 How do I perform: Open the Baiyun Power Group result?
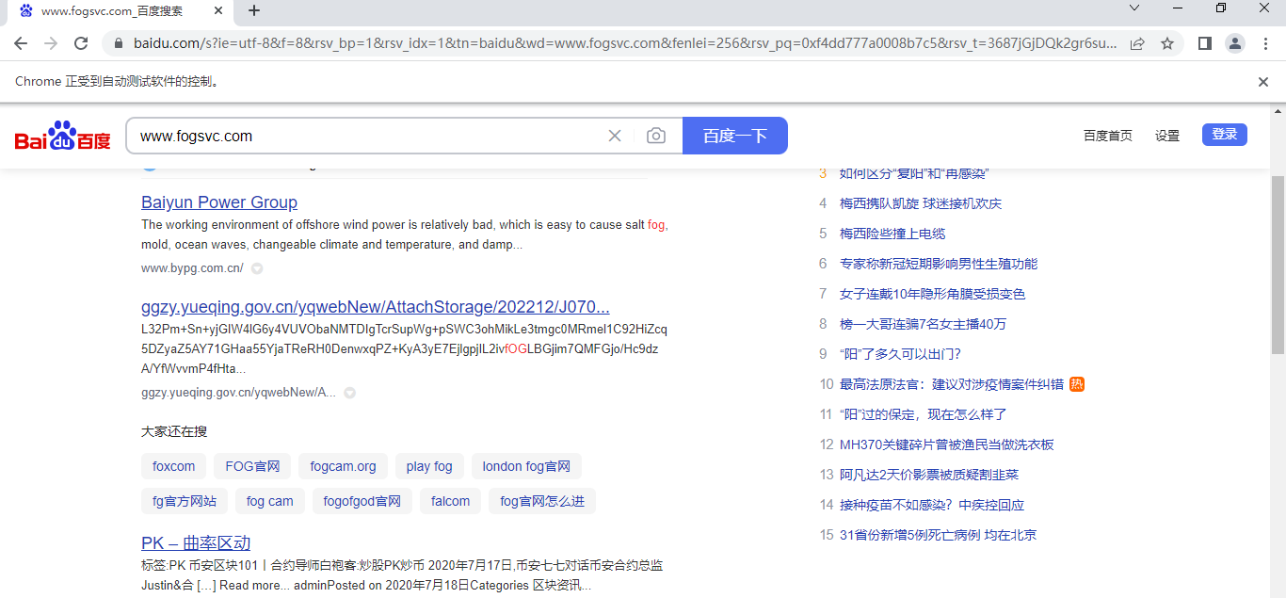point(219,202)
